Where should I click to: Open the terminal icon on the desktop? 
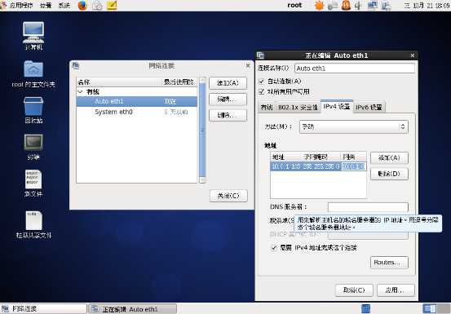[x=33, y=147]
